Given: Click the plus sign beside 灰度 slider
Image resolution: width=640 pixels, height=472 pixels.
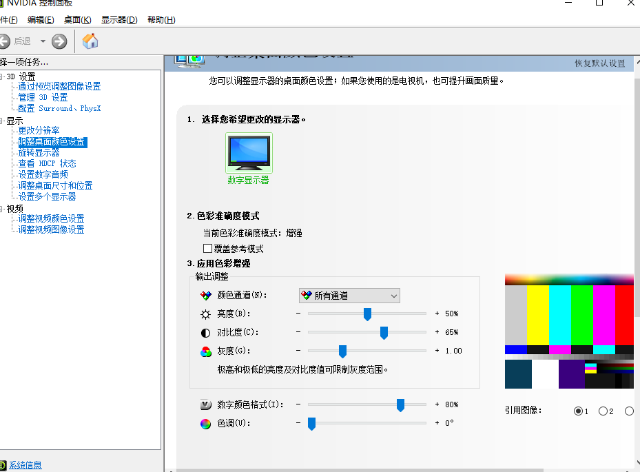Looking at the screenshot, I should [x=437, y=350].
